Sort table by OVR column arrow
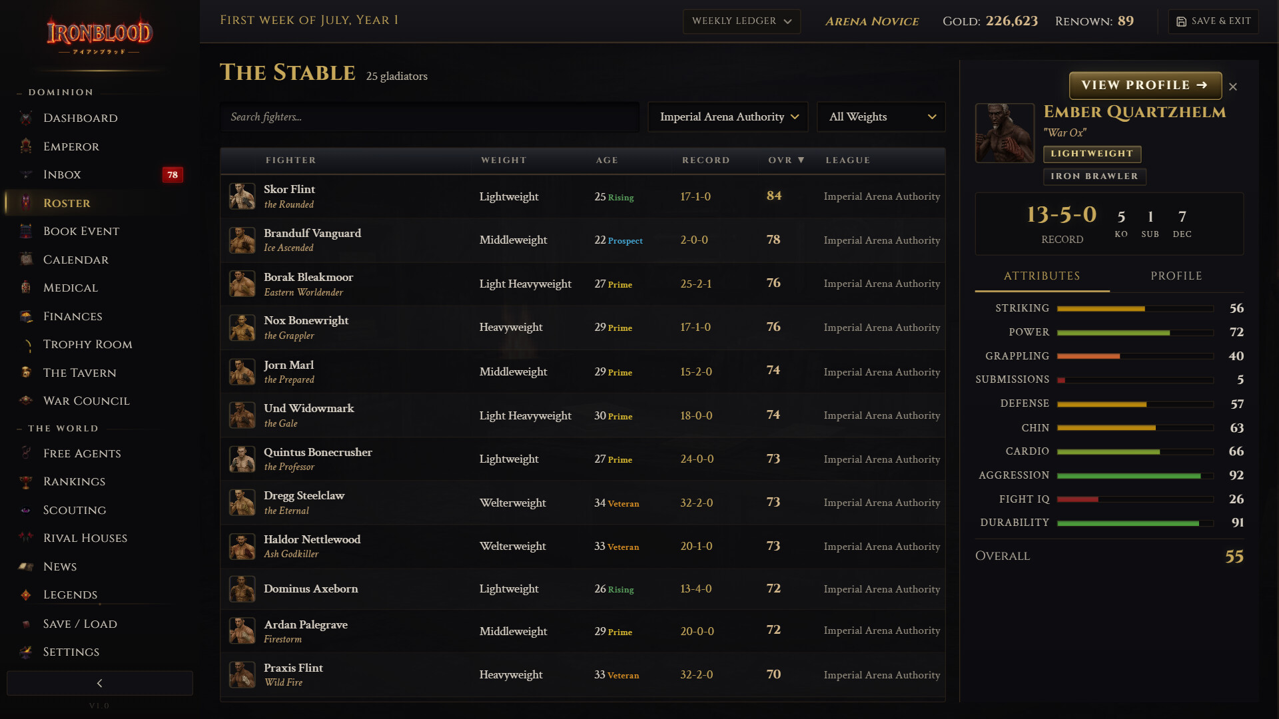Image resolution: width=1279 pixels, height=719 pixels. point(801,160)
